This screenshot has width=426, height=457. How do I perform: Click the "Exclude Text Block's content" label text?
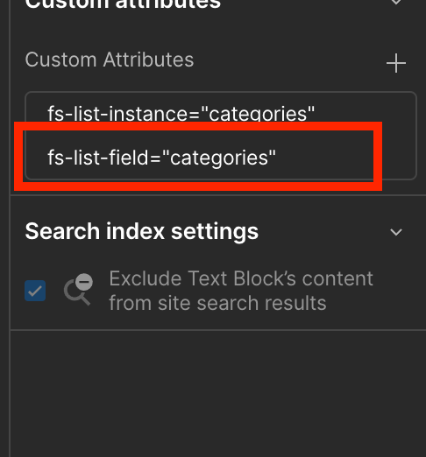[x=241, y=278]
